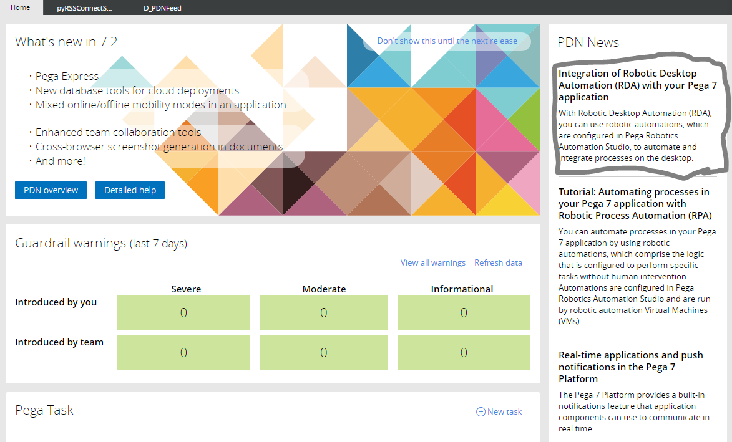Open 'Tutorial: Automating processes' news headline
This screenshot has height=442, width=732.
pyautogui.click(x=635, y=204)
